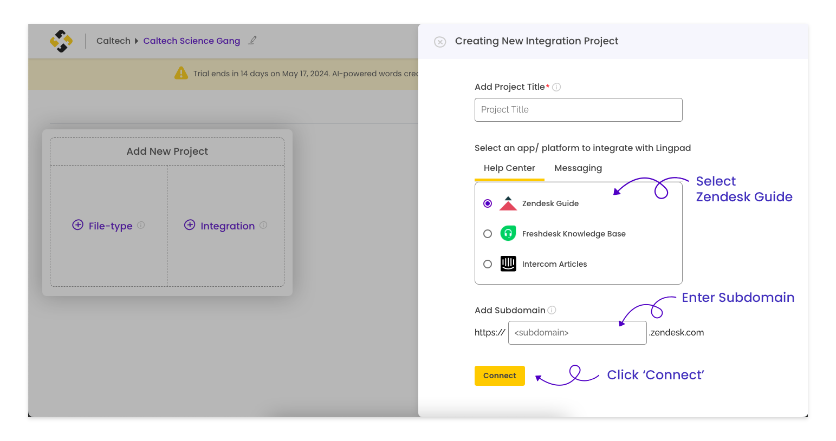Click the plus icon for File-type project
This screenshot has height=441, width=836.
click(78, 225)
